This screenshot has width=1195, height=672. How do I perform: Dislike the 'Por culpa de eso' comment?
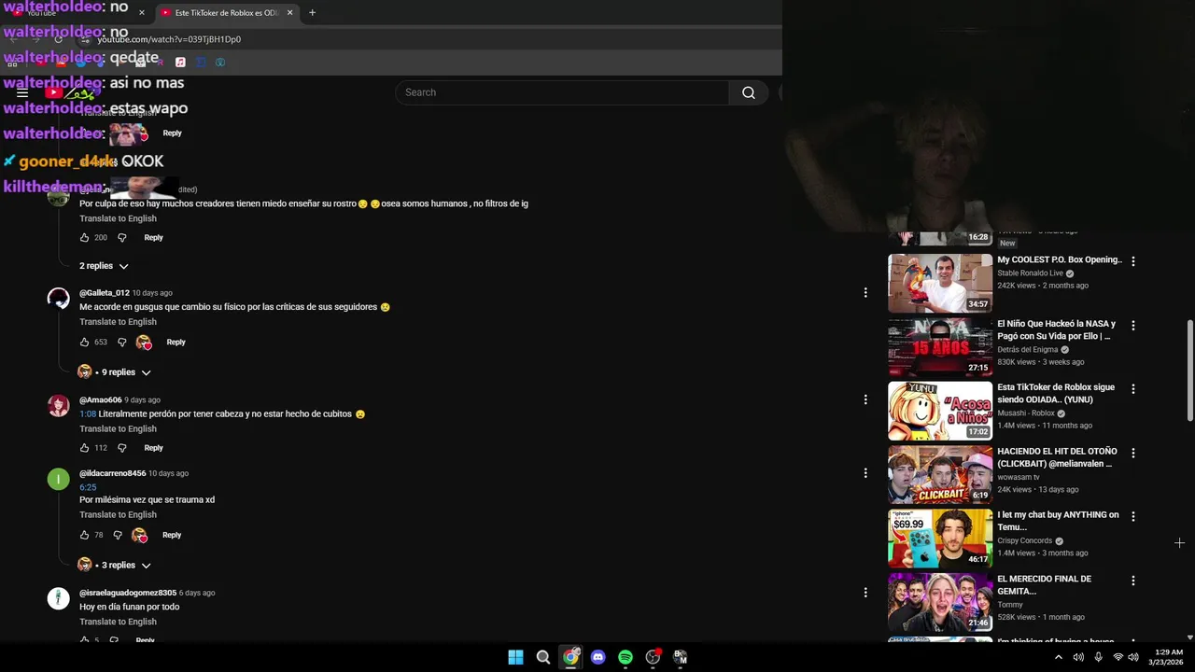pos(121,238)
